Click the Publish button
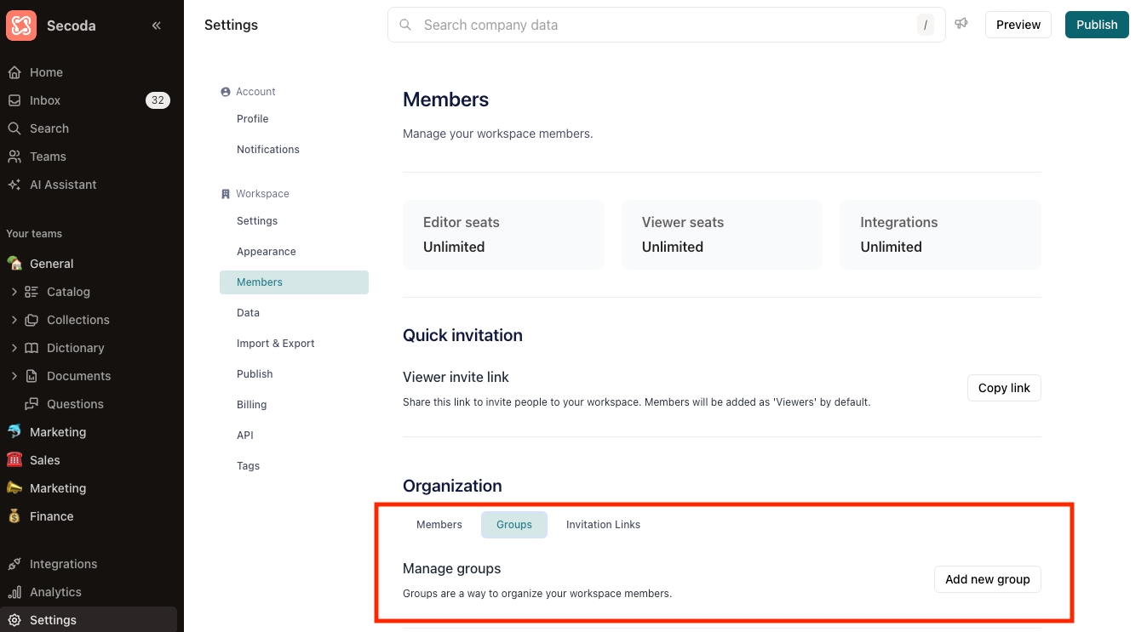 pos(1096,25)
